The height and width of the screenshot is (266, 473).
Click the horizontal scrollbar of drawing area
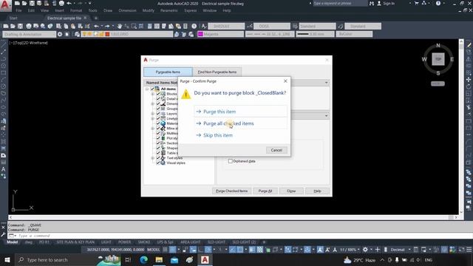(233, 217)
